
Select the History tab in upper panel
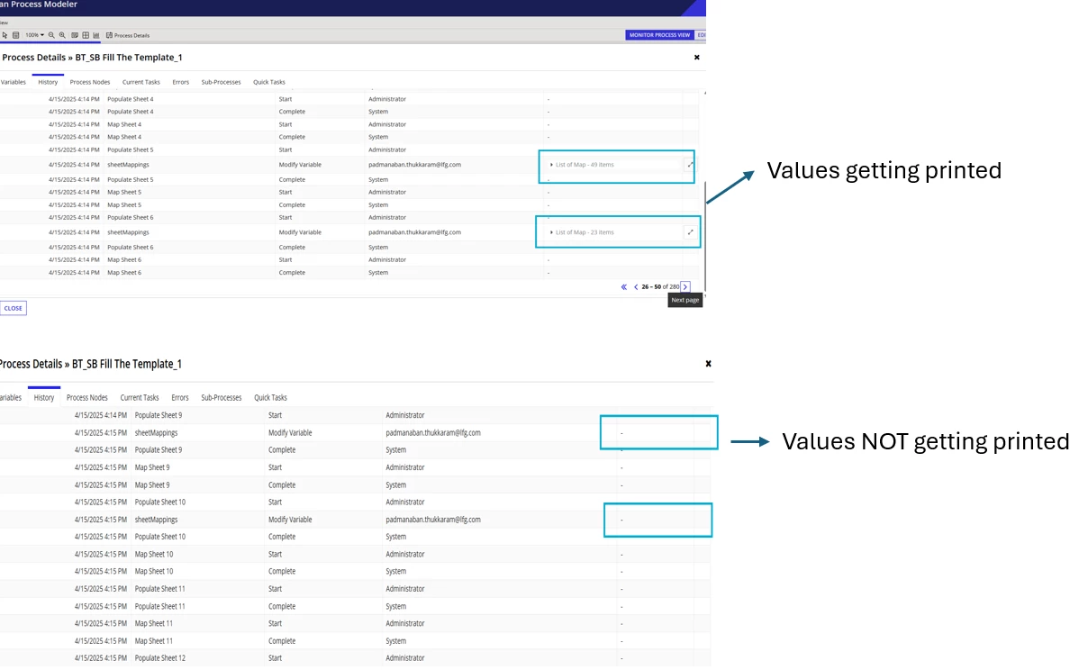[48, 82]
